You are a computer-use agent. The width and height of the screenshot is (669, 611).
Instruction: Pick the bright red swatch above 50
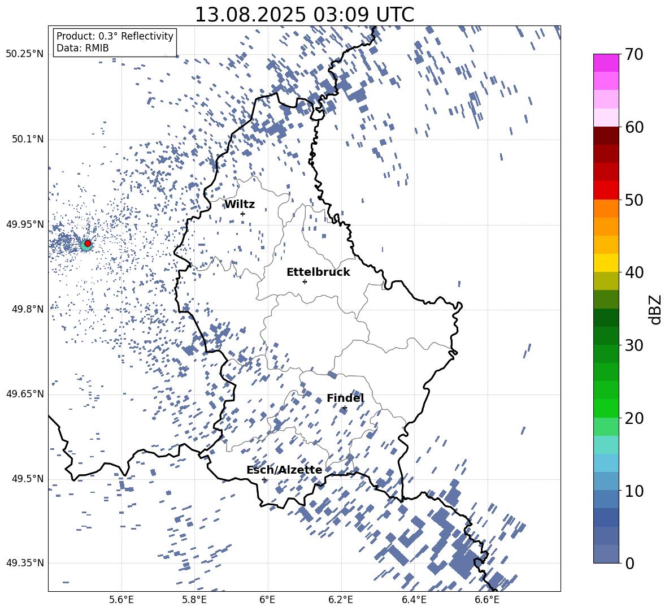coord(606,190)
